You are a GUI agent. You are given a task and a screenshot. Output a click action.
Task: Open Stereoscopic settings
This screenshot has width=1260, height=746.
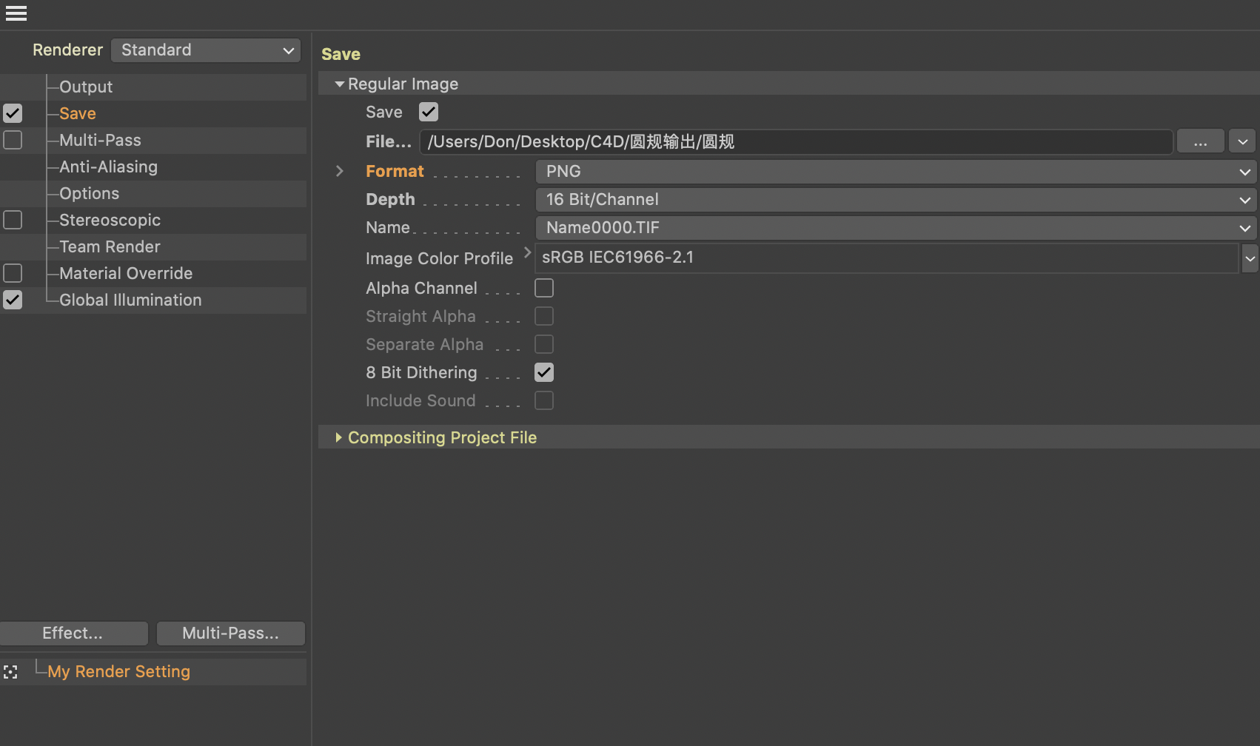point(110,220)
